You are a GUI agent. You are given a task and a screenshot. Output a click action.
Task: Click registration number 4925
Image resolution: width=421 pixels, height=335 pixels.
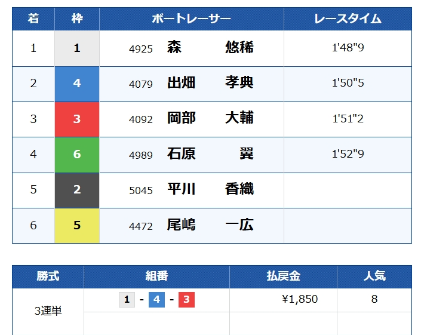[141, 48]
